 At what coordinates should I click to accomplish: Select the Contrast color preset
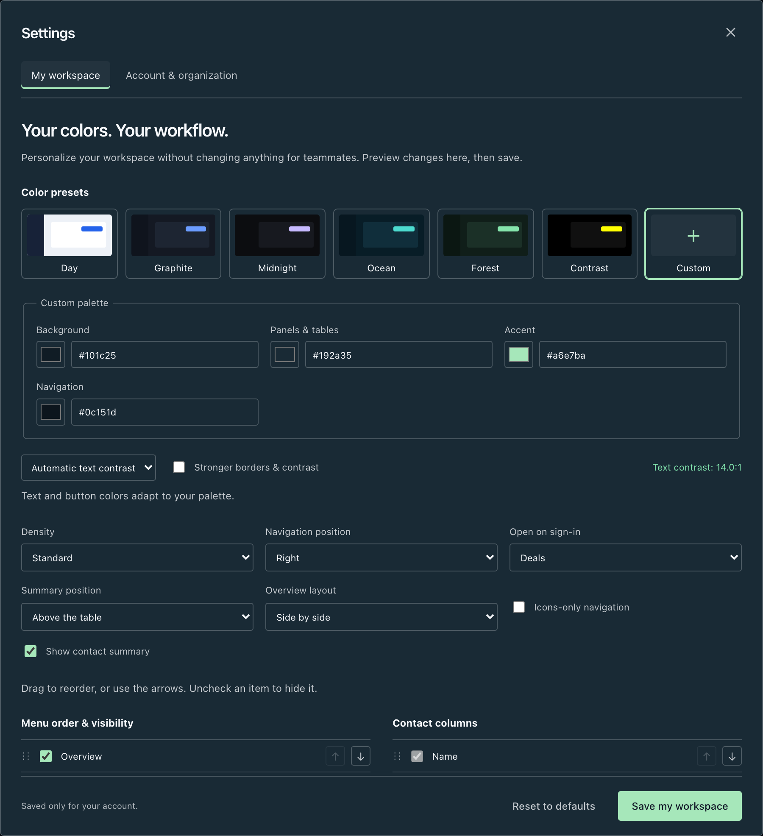click(x=589, y=244)
